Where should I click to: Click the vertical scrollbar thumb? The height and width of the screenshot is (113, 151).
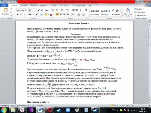149,37
